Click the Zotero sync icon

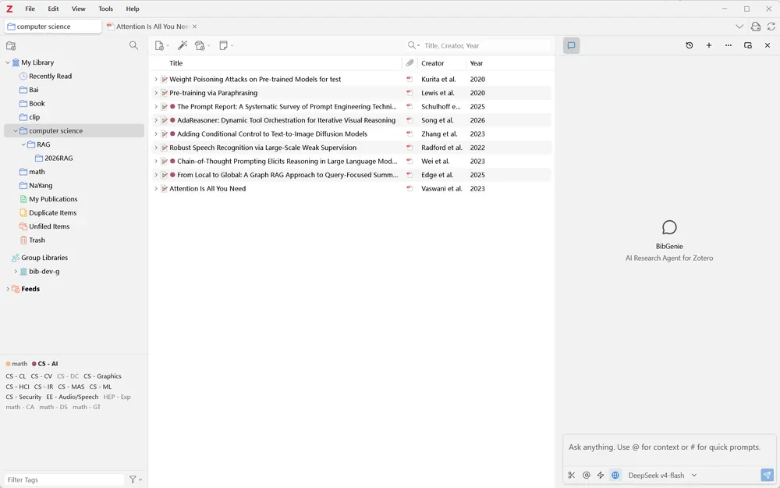pyautogui.click(x=771, y=27)
